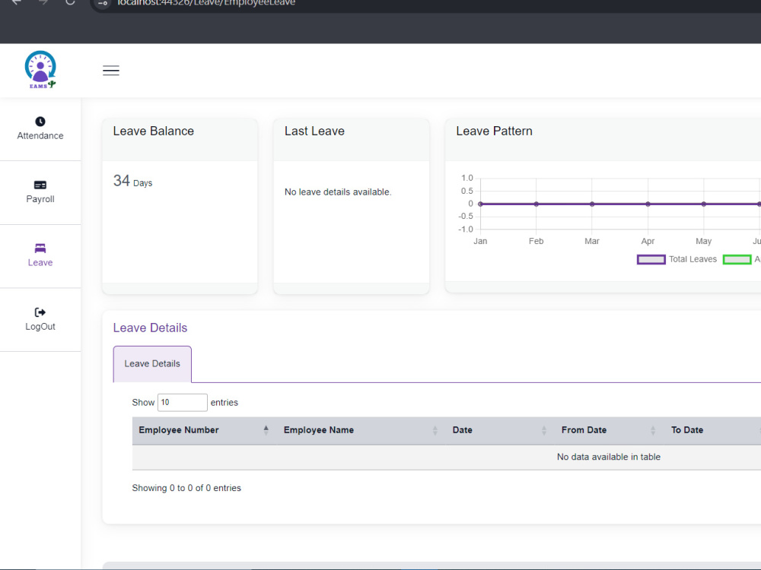761x570 pixels.
Task: Click the browser address bar URL
Action: click(206, 2)
